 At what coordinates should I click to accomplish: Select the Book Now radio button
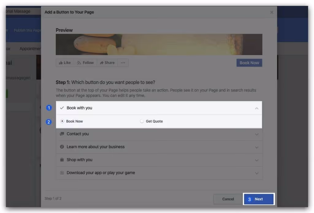[x=62, y=121]
